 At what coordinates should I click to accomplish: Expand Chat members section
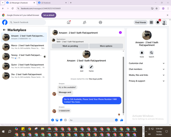pyautogui.click(x=147, y=69)
